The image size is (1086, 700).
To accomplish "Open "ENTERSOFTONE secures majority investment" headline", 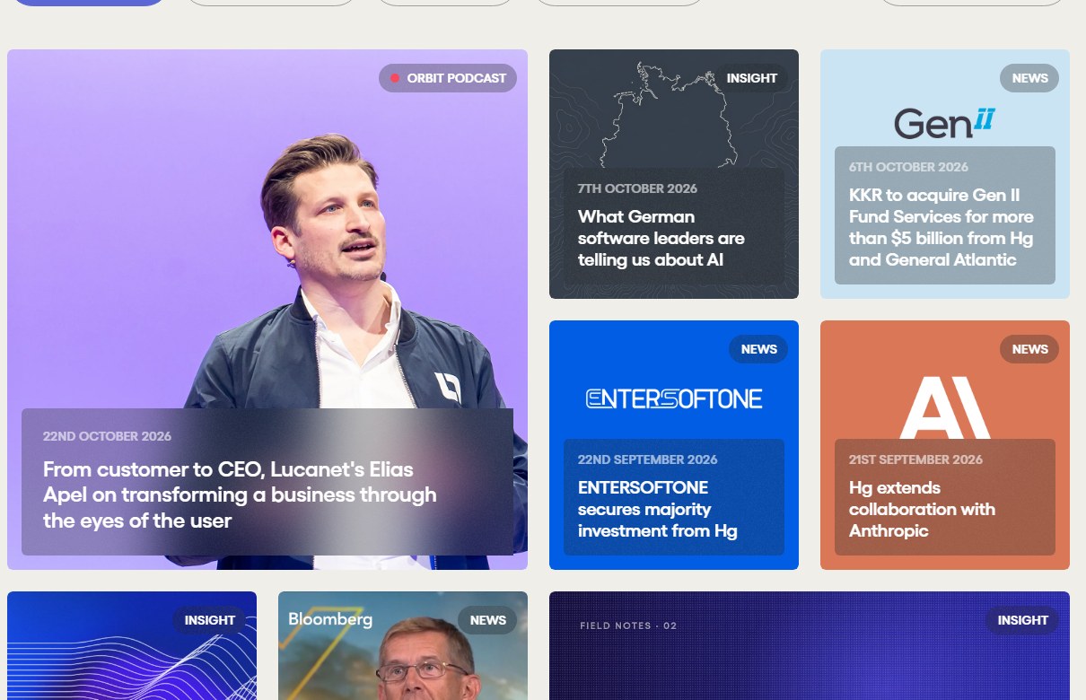I will point(658,509).
